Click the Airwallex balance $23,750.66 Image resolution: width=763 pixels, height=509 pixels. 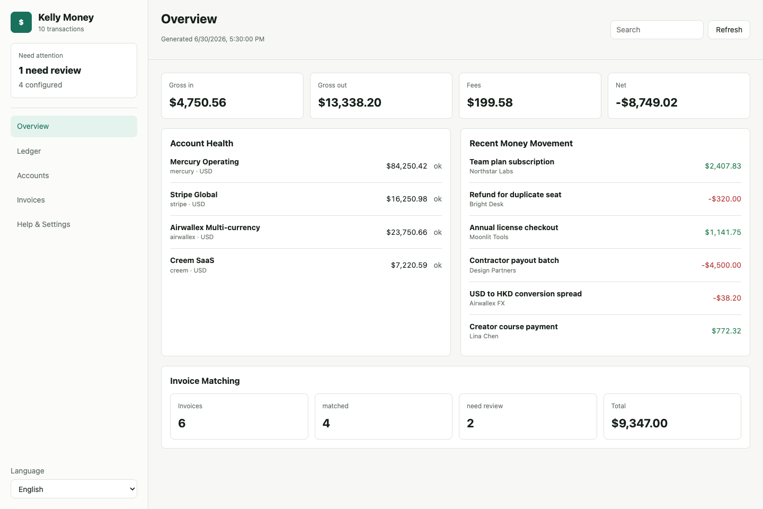[x=406, y=232]
